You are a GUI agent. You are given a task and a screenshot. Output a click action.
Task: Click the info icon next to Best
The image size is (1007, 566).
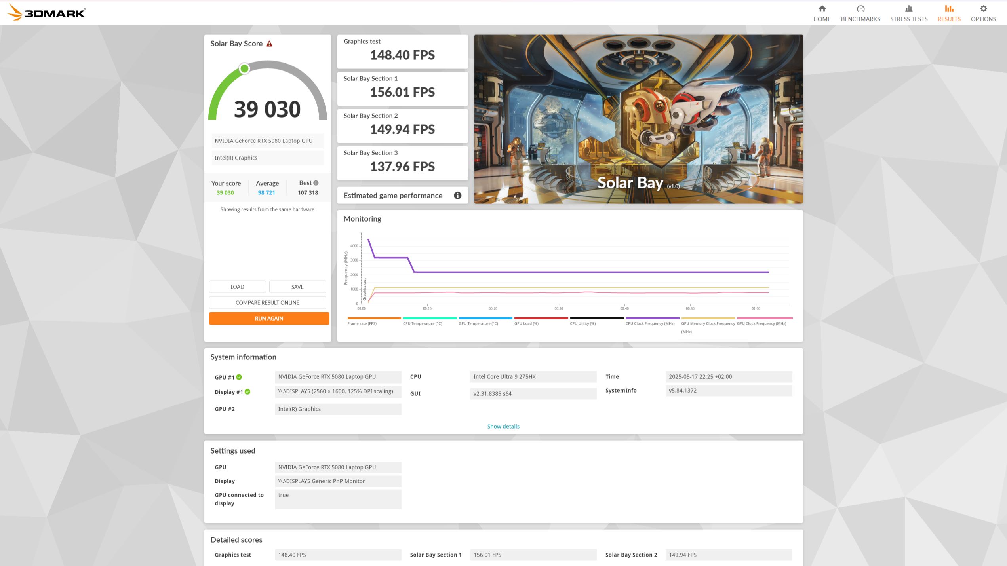(316, 183)
